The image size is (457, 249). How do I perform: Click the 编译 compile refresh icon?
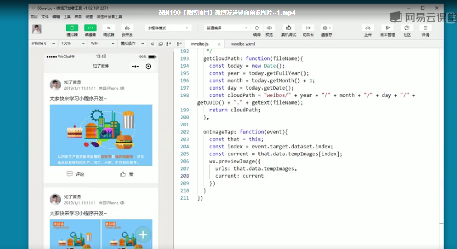(257, 28)
